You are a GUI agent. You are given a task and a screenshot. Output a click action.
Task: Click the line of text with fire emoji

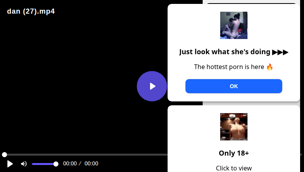(x=233, y=67)
